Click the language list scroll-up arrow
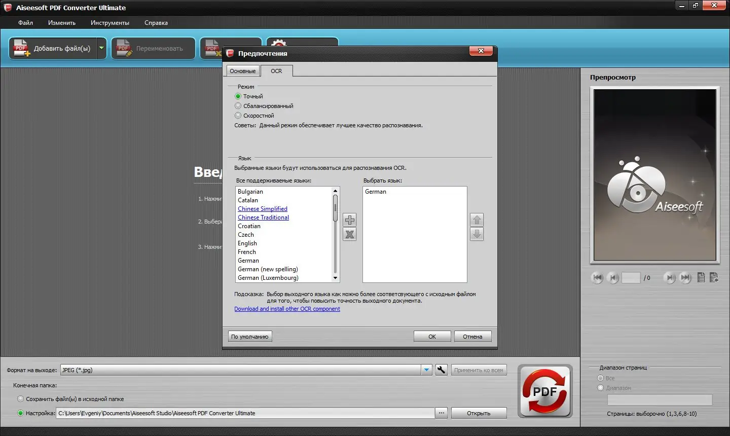This screenshot has width=730, height=436. coord(335,191)
